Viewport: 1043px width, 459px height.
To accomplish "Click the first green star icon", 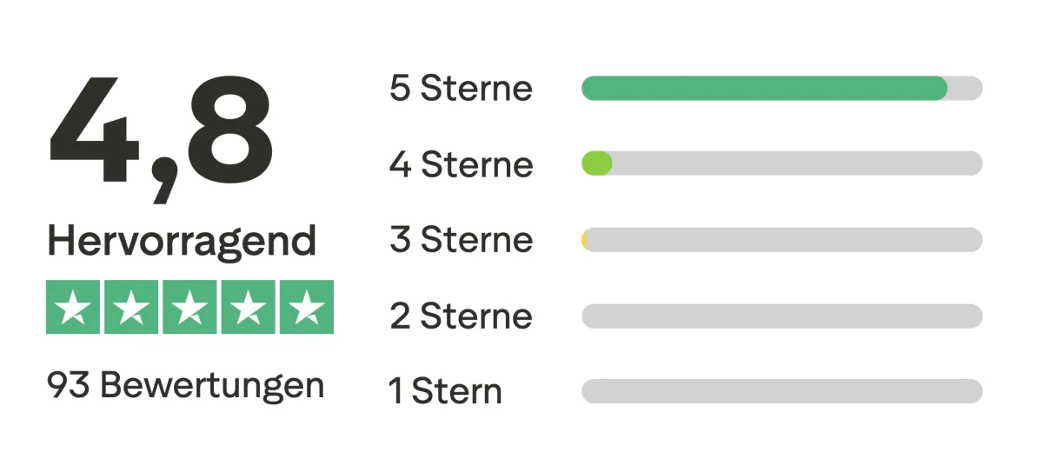I will pyautogui.click(x=74, y=307).
